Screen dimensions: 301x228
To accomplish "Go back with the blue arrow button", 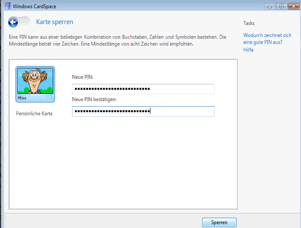I will point(13,22).
